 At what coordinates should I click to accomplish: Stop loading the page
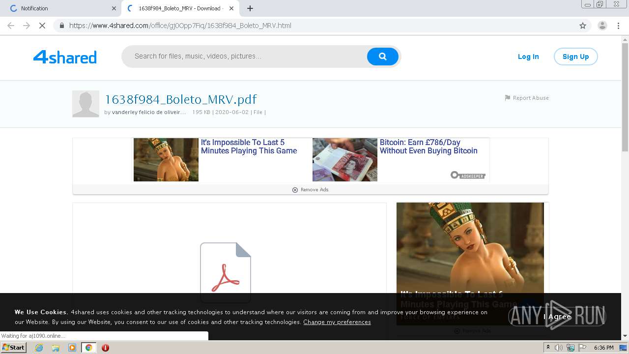point(42,26)
